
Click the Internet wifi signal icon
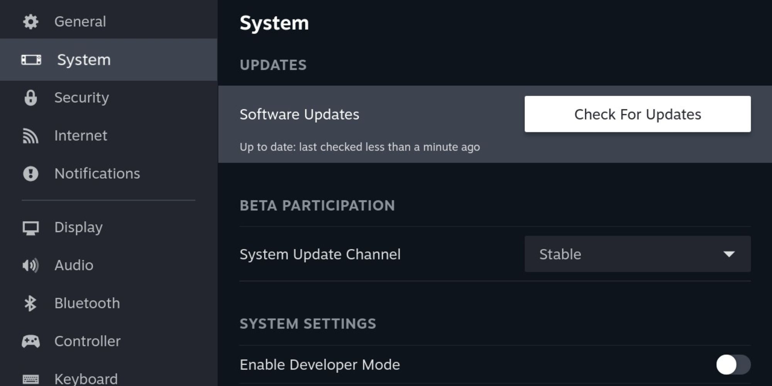pyautogui.click(x=30, y=136)
